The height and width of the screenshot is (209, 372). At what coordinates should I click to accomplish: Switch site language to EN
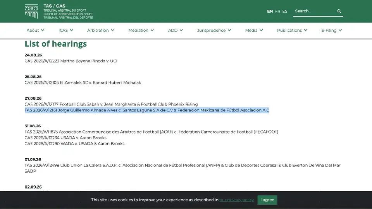tap(270, 11)
